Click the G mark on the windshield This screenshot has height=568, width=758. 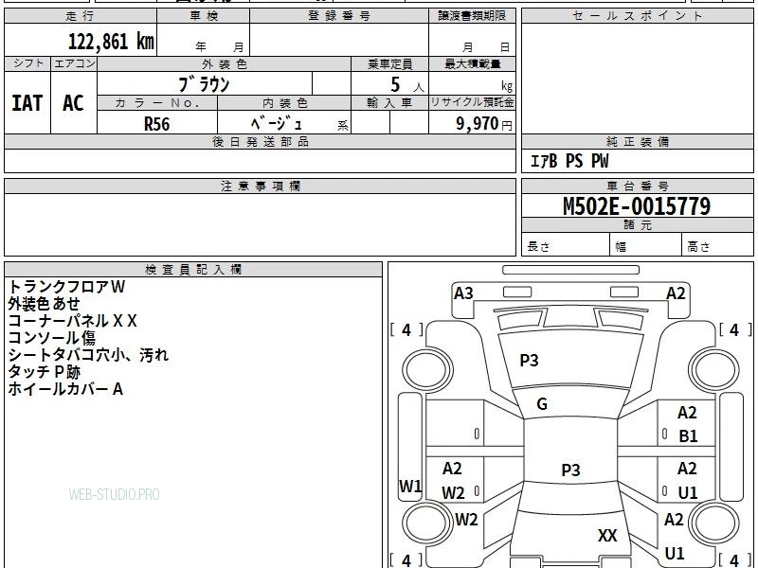click(x=542, y=404)
